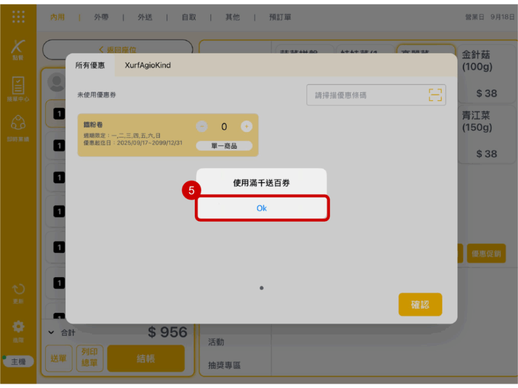Viewport: 518px width, 388px height.
Task: Tap the coupon barcode scan icon
Action: pyautogui.click(x=435, y=95)
